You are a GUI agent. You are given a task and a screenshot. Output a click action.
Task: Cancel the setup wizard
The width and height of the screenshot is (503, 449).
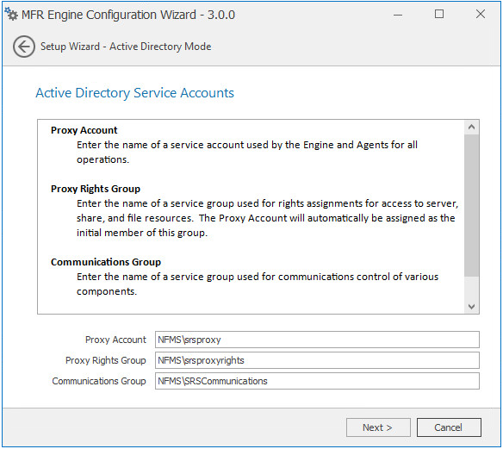[449, 427]
